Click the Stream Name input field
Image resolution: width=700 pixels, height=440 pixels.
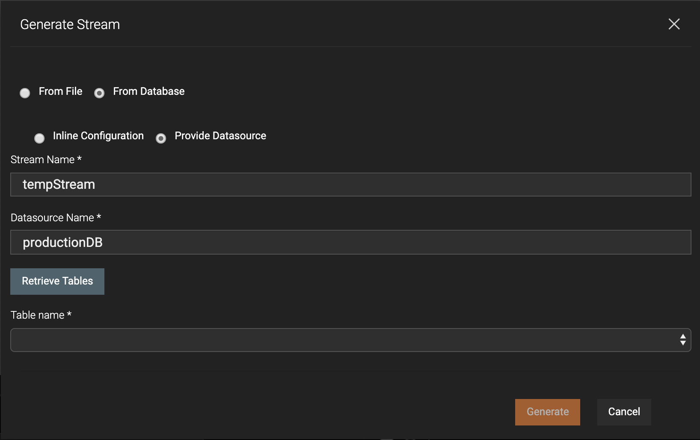click(350, 185)
